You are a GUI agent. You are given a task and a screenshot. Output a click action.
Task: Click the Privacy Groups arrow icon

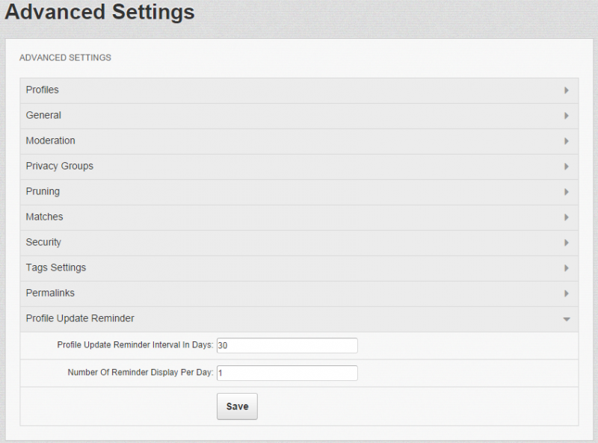[567, 167]
